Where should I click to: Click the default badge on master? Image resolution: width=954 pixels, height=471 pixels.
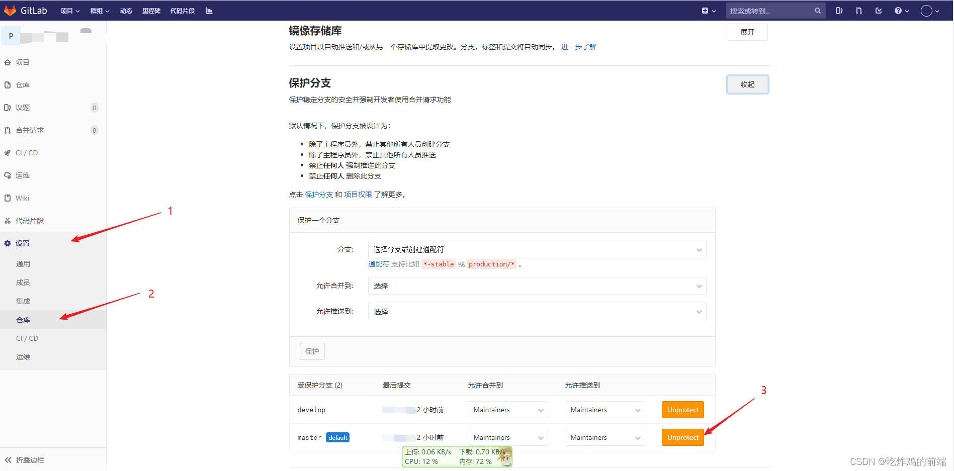pyautogui.click(x=338, y=438)
